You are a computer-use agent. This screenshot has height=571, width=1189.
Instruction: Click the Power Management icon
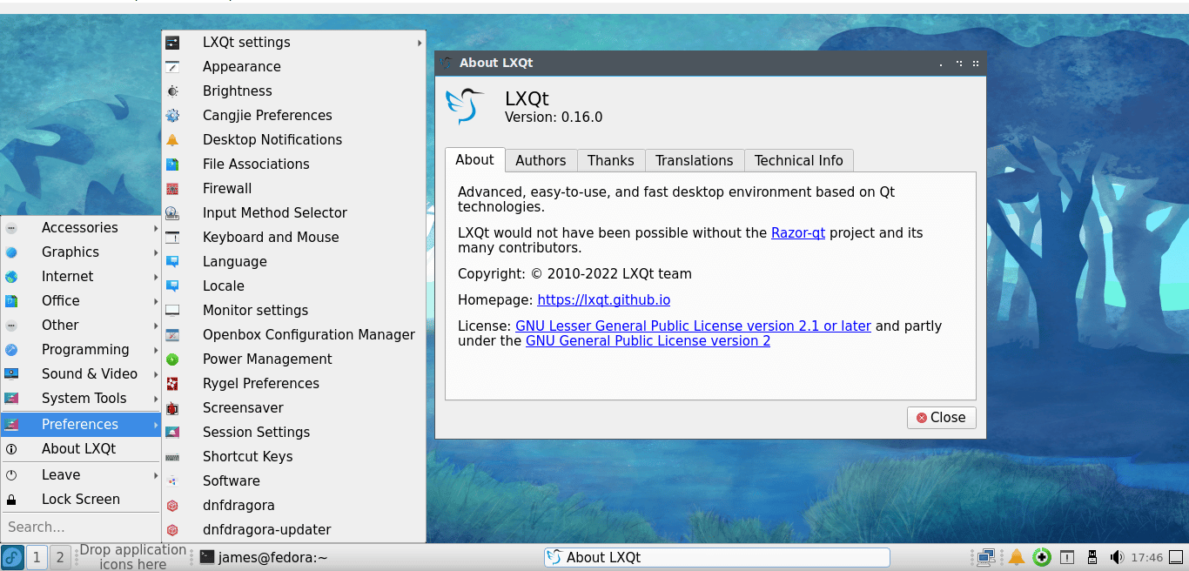172,359
